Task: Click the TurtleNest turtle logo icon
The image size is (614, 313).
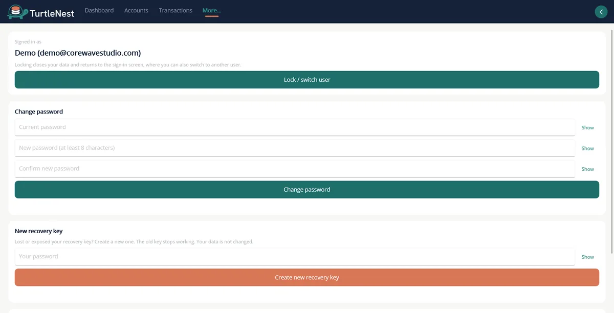Action: (17, 12)
